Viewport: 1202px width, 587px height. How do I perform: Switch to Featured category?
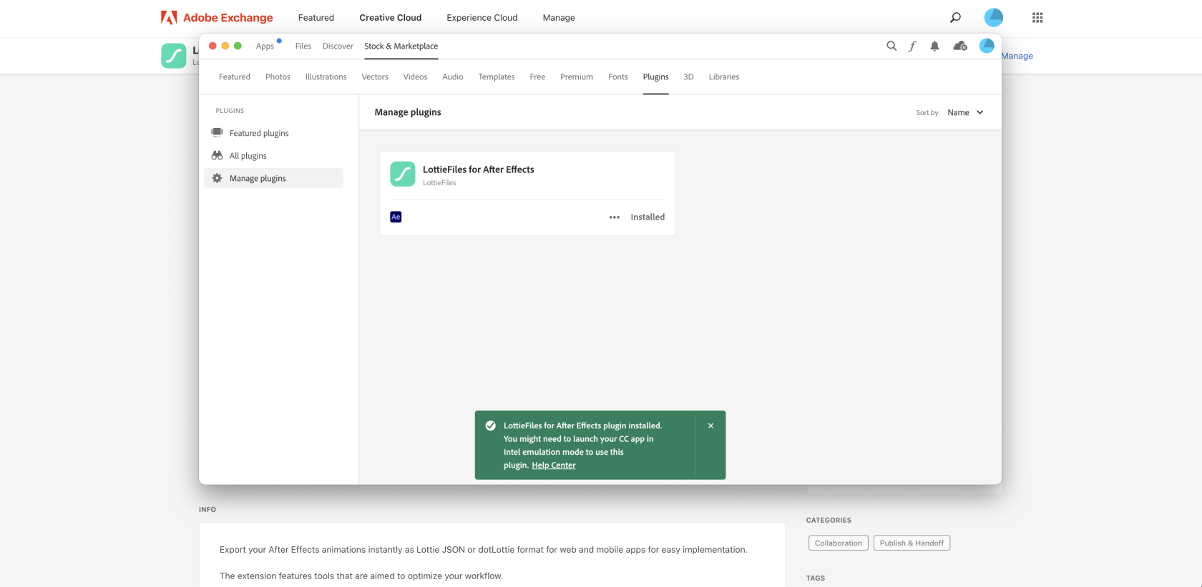point(235,77)
